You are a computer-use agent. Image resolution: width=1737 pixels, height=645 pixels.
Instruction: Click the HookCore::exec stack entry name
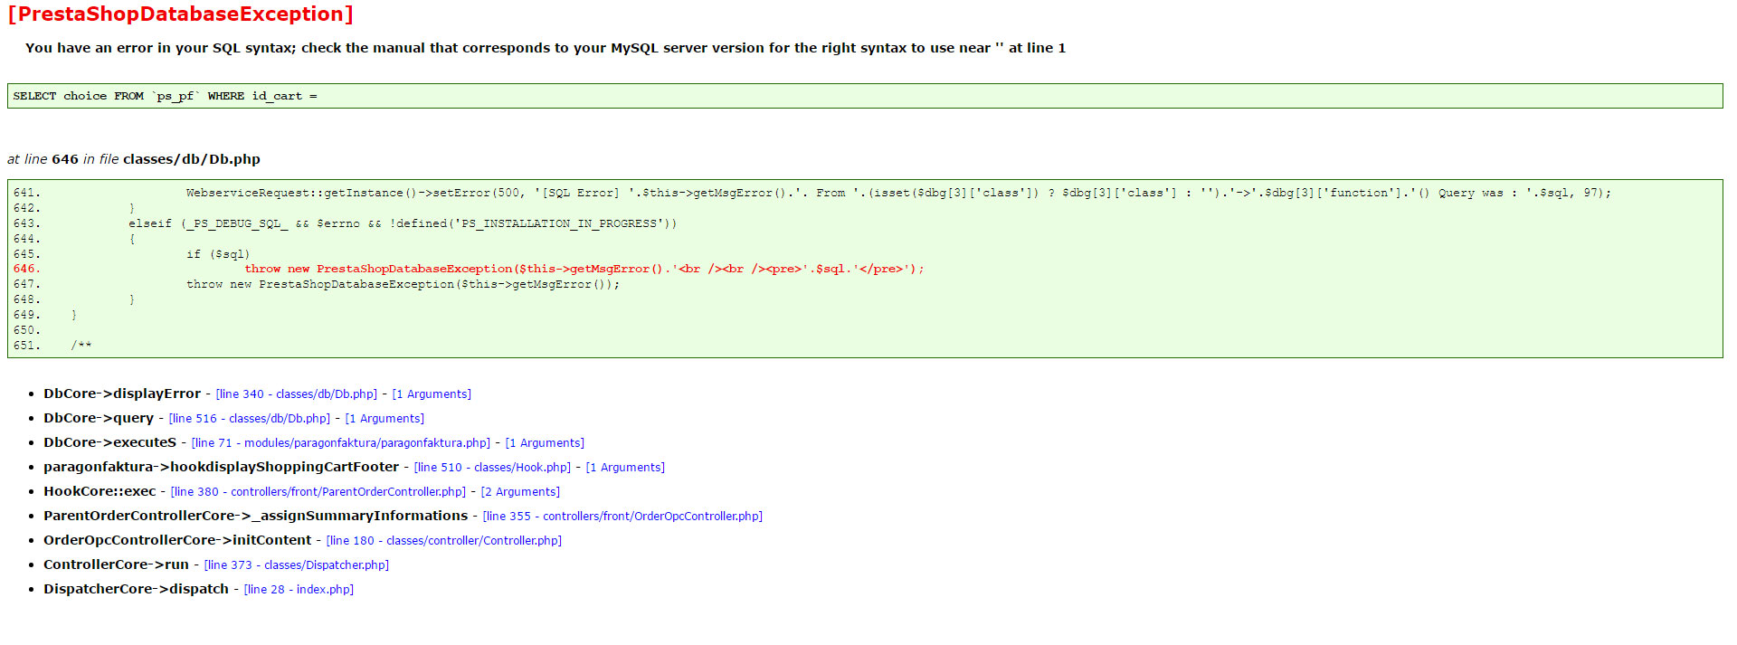click(x=100, y=492)
